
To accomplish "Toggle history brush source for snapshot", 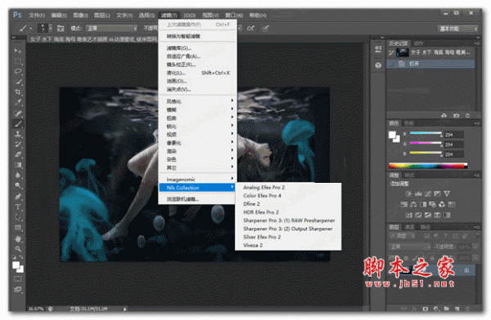I will [391, 53].
